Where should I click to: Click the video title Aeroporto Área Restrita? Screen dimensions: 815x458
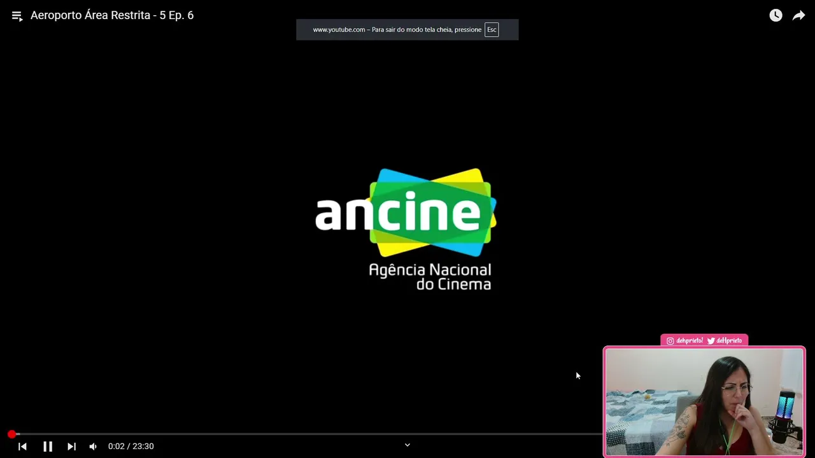click(112, 15)
